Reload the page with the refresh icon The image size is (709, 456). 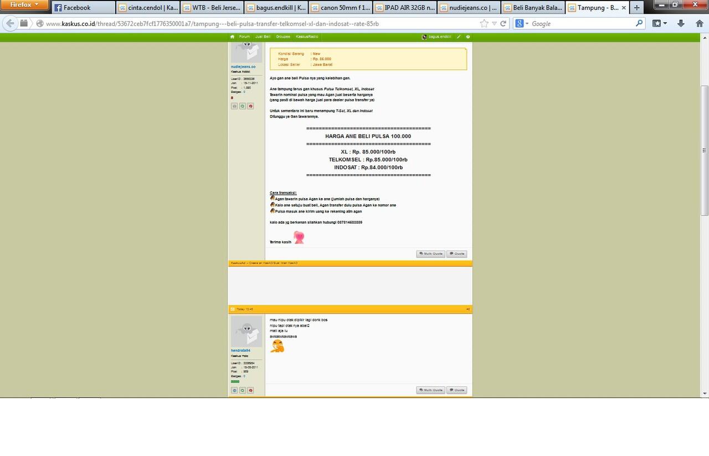504,24
